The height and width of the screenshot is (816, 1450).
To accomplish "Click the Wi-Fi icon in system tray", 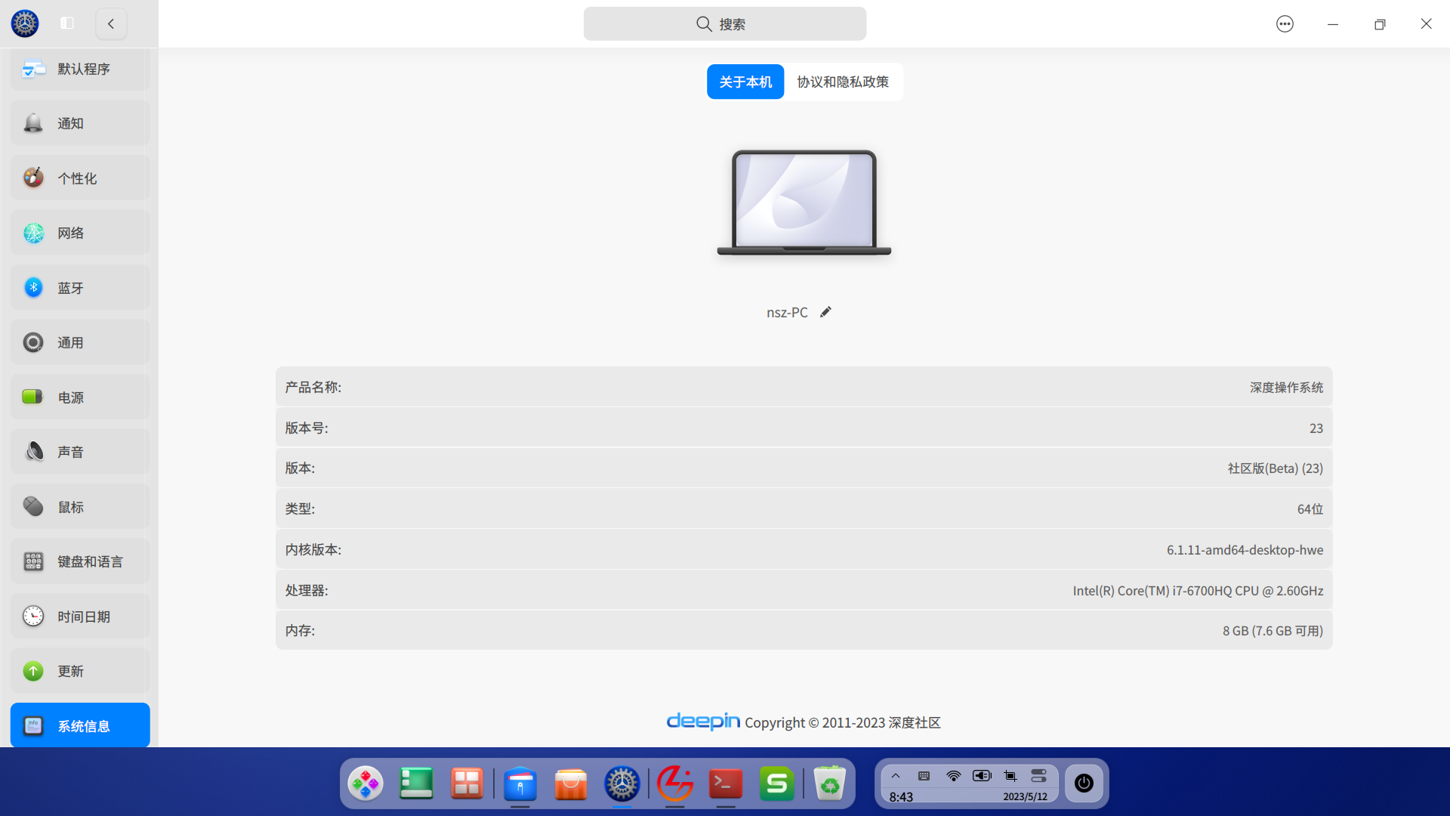I will click(954, 776).
